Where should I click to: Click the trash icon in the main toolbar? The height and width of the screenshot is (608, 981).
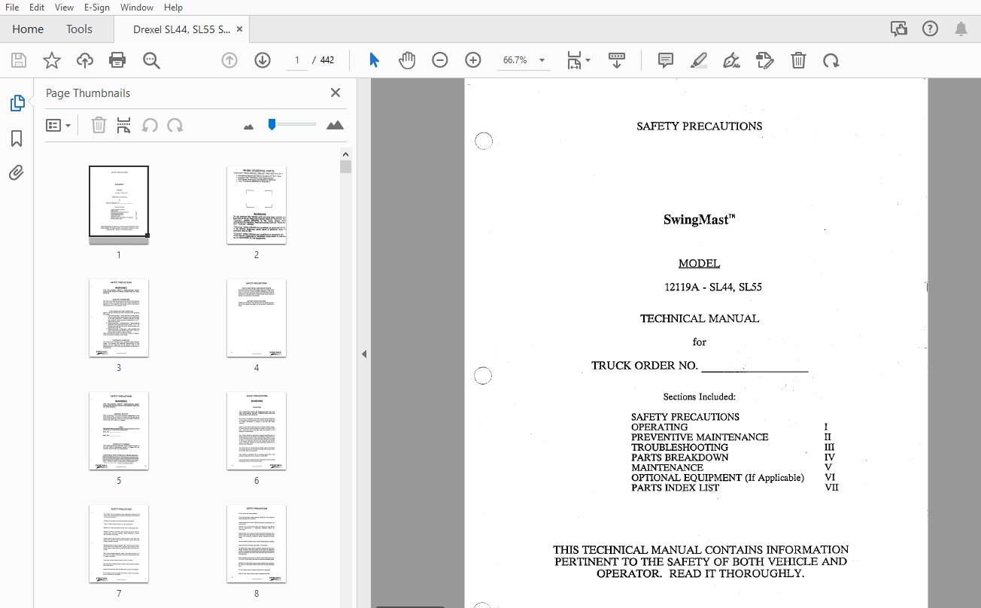point(798,60)
